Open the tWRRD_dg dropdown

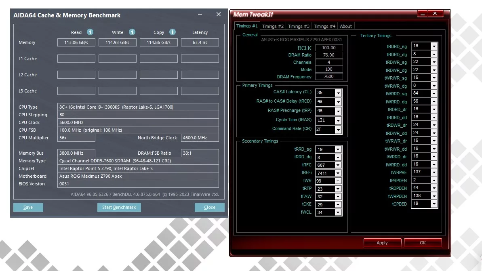point(434,101)
